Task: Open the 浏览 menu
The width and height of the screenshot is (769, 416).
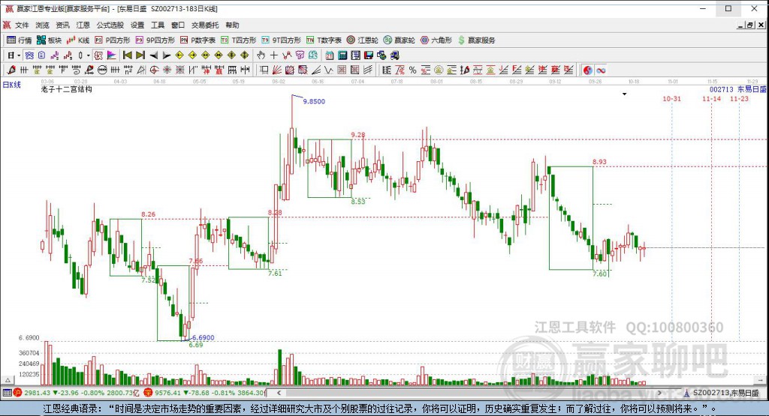Action: pyautogui.click(x=42, y=25)
